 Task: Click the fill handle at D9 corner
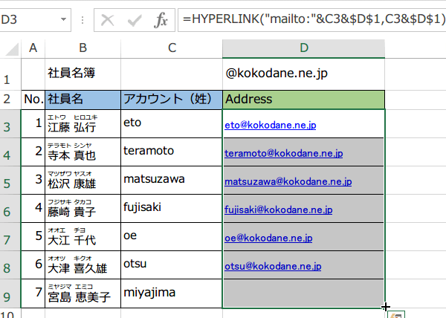pos(385,308)
